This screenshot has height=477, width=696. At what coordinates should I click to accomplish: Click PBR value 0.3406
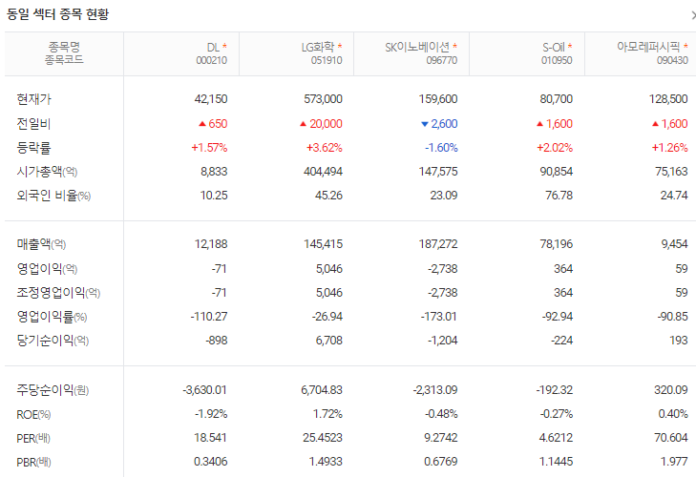tap(211, 463)
